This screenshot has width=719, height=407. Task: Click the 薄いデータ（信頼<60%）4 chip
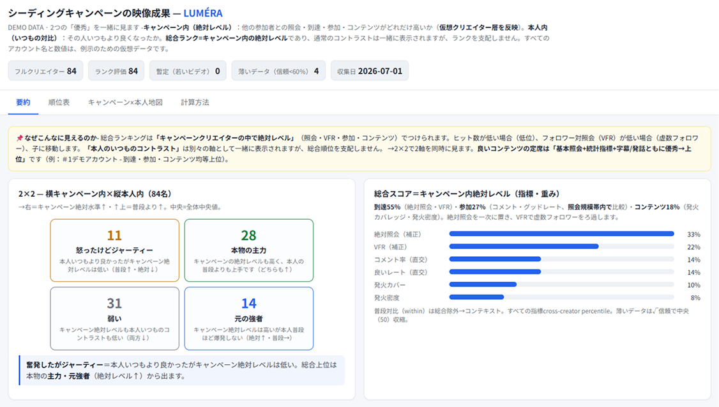tap(278, 71)
